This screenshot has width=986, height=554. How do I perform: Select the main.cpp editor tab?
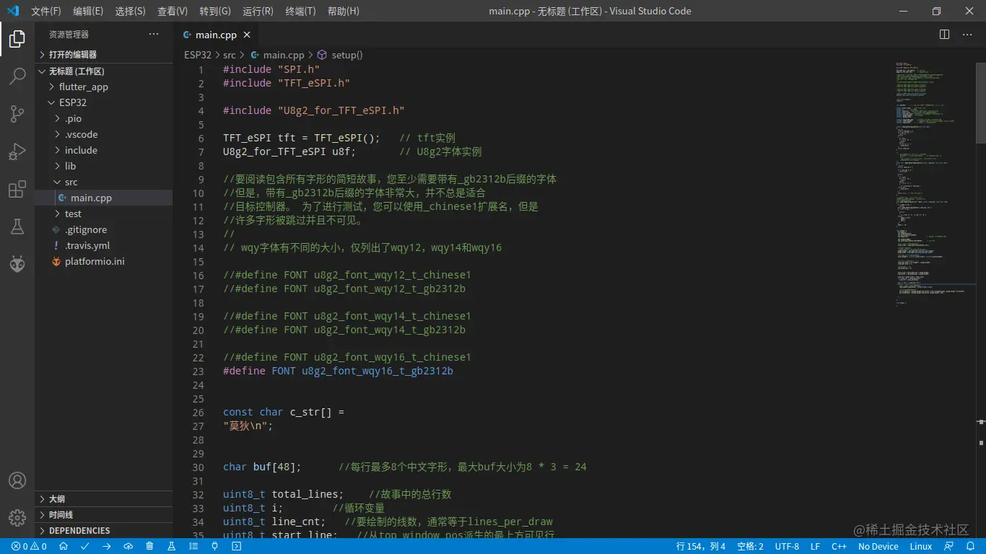(x=216, y=35)
